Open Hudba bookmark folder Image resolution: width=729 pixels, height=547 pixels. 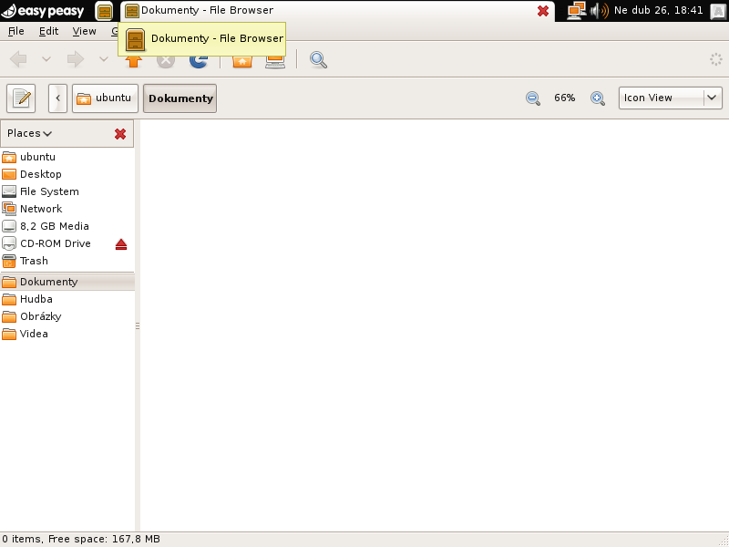[x=67, y=299]
